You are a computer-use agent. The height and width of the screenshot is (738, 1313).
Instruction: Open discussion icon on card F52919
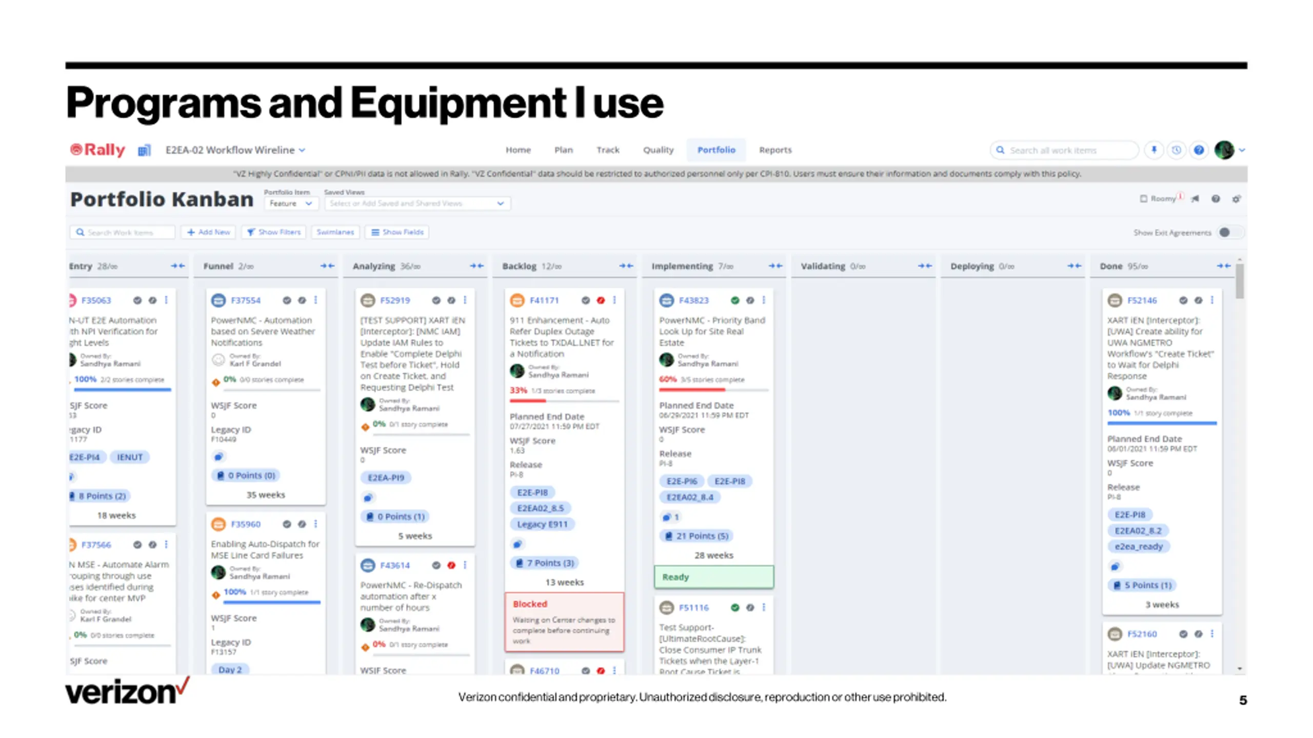click(368, 498)
